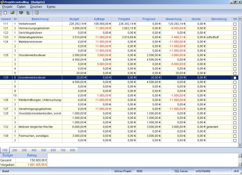
Task: Tick SR checkbox for Genehmigungsgebühren row
Action: coord(235,109)
